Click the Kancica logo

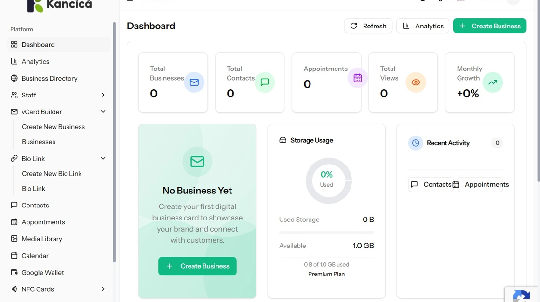pyautogui.click(x=59, y=5)
